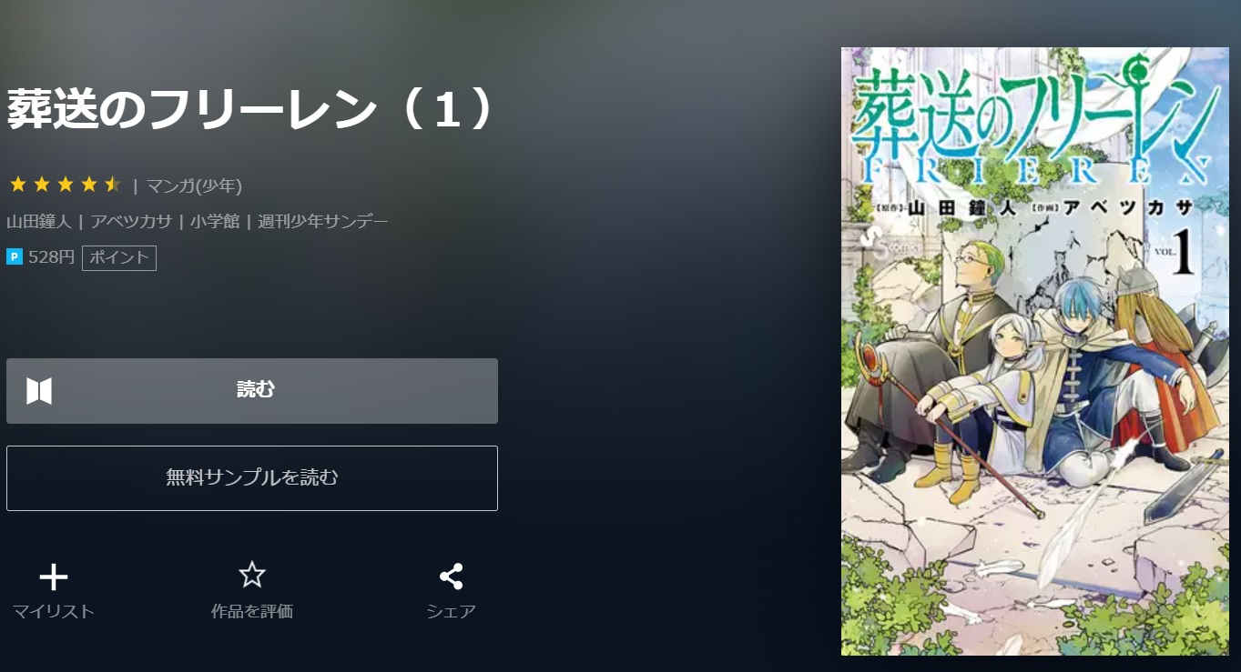Click the open book icon on 読む button
The width and height of the screenshot is (1241, 672).
pyautogui.click(x=39, y=391)
